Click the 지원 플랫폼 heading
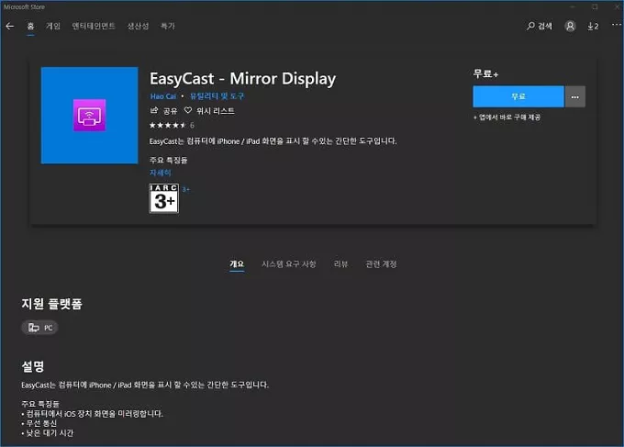The width and height of the screenshot is (624, 447). [x=51, y=304]
